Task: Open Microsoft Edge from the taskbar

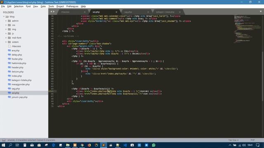Action: point(53,145)
